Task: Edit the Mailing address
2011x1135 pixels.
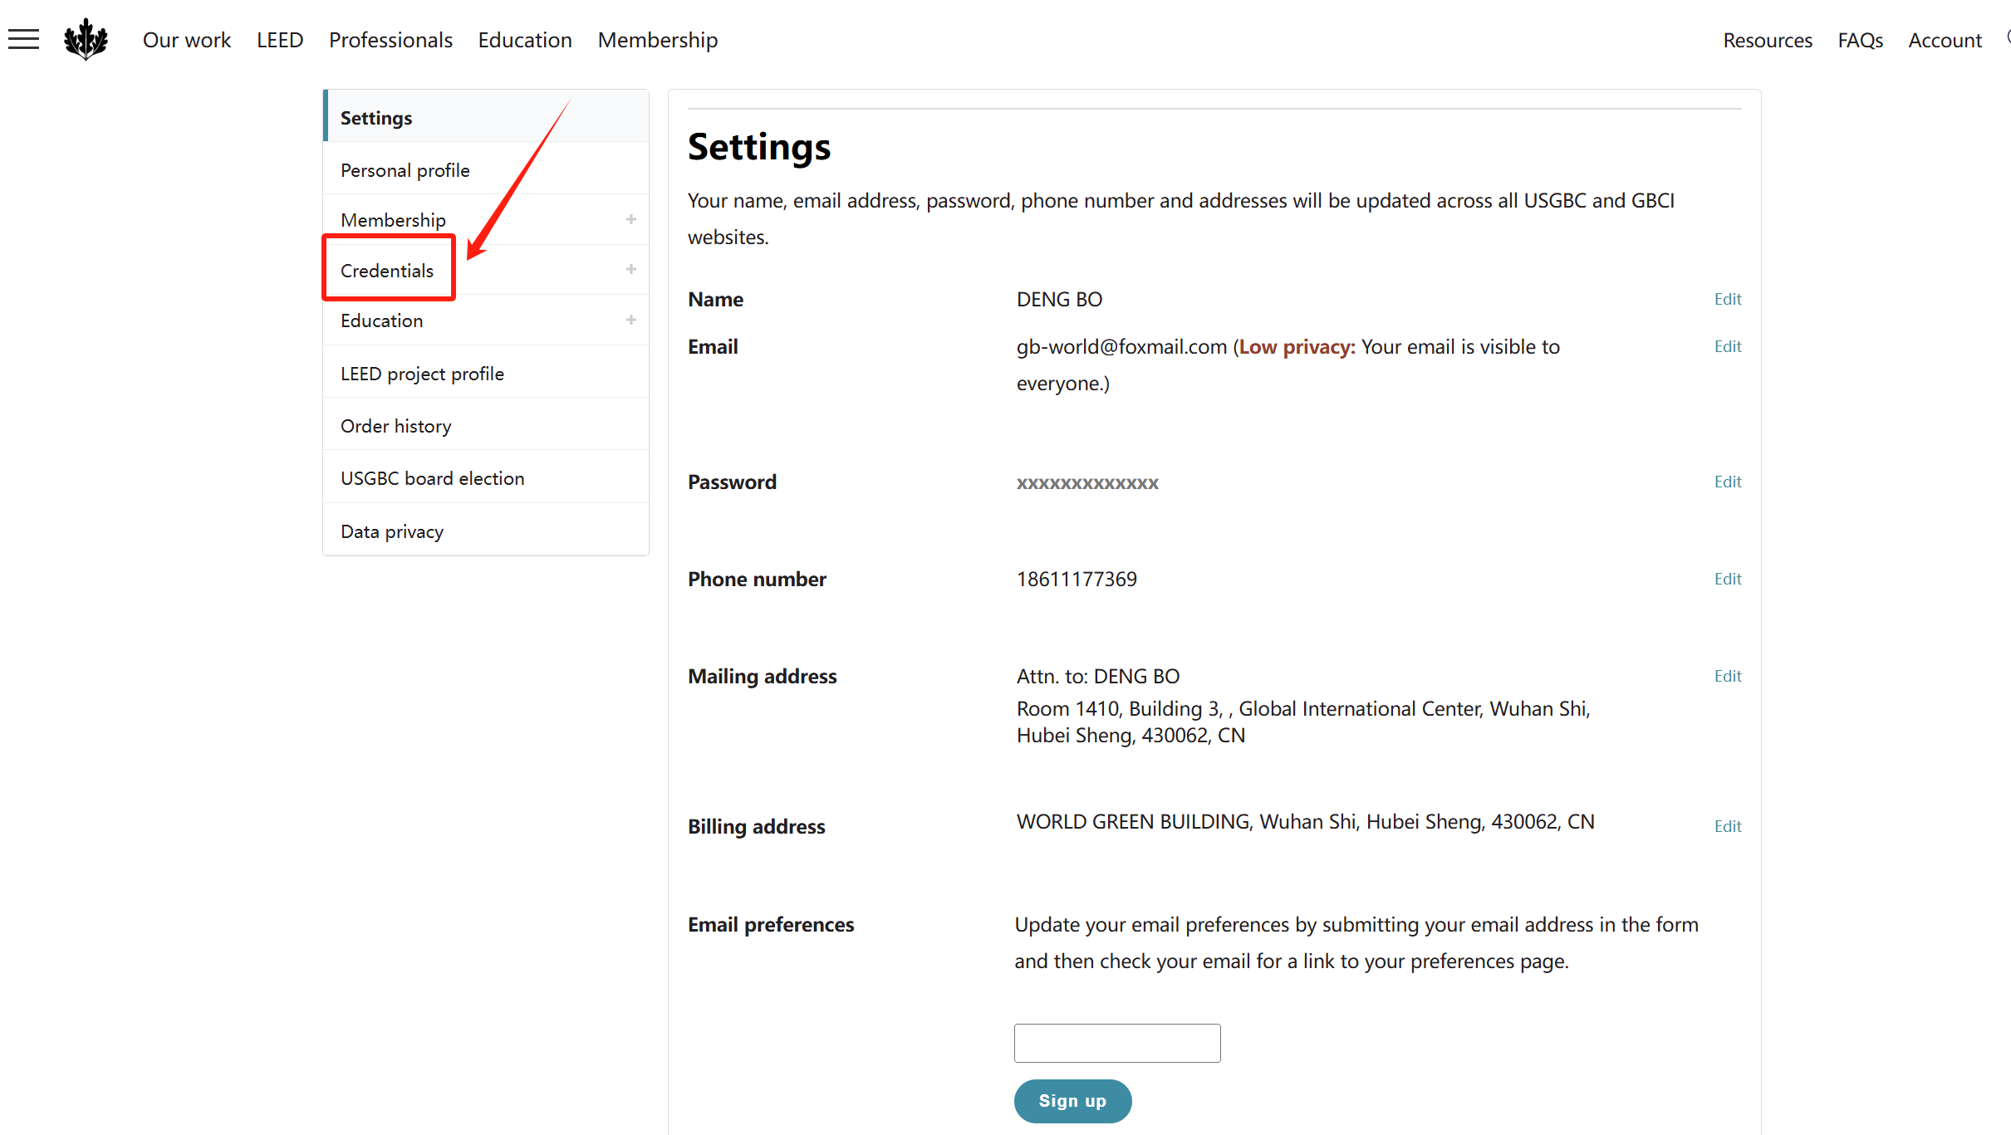Action: [x=1728, y=676]
